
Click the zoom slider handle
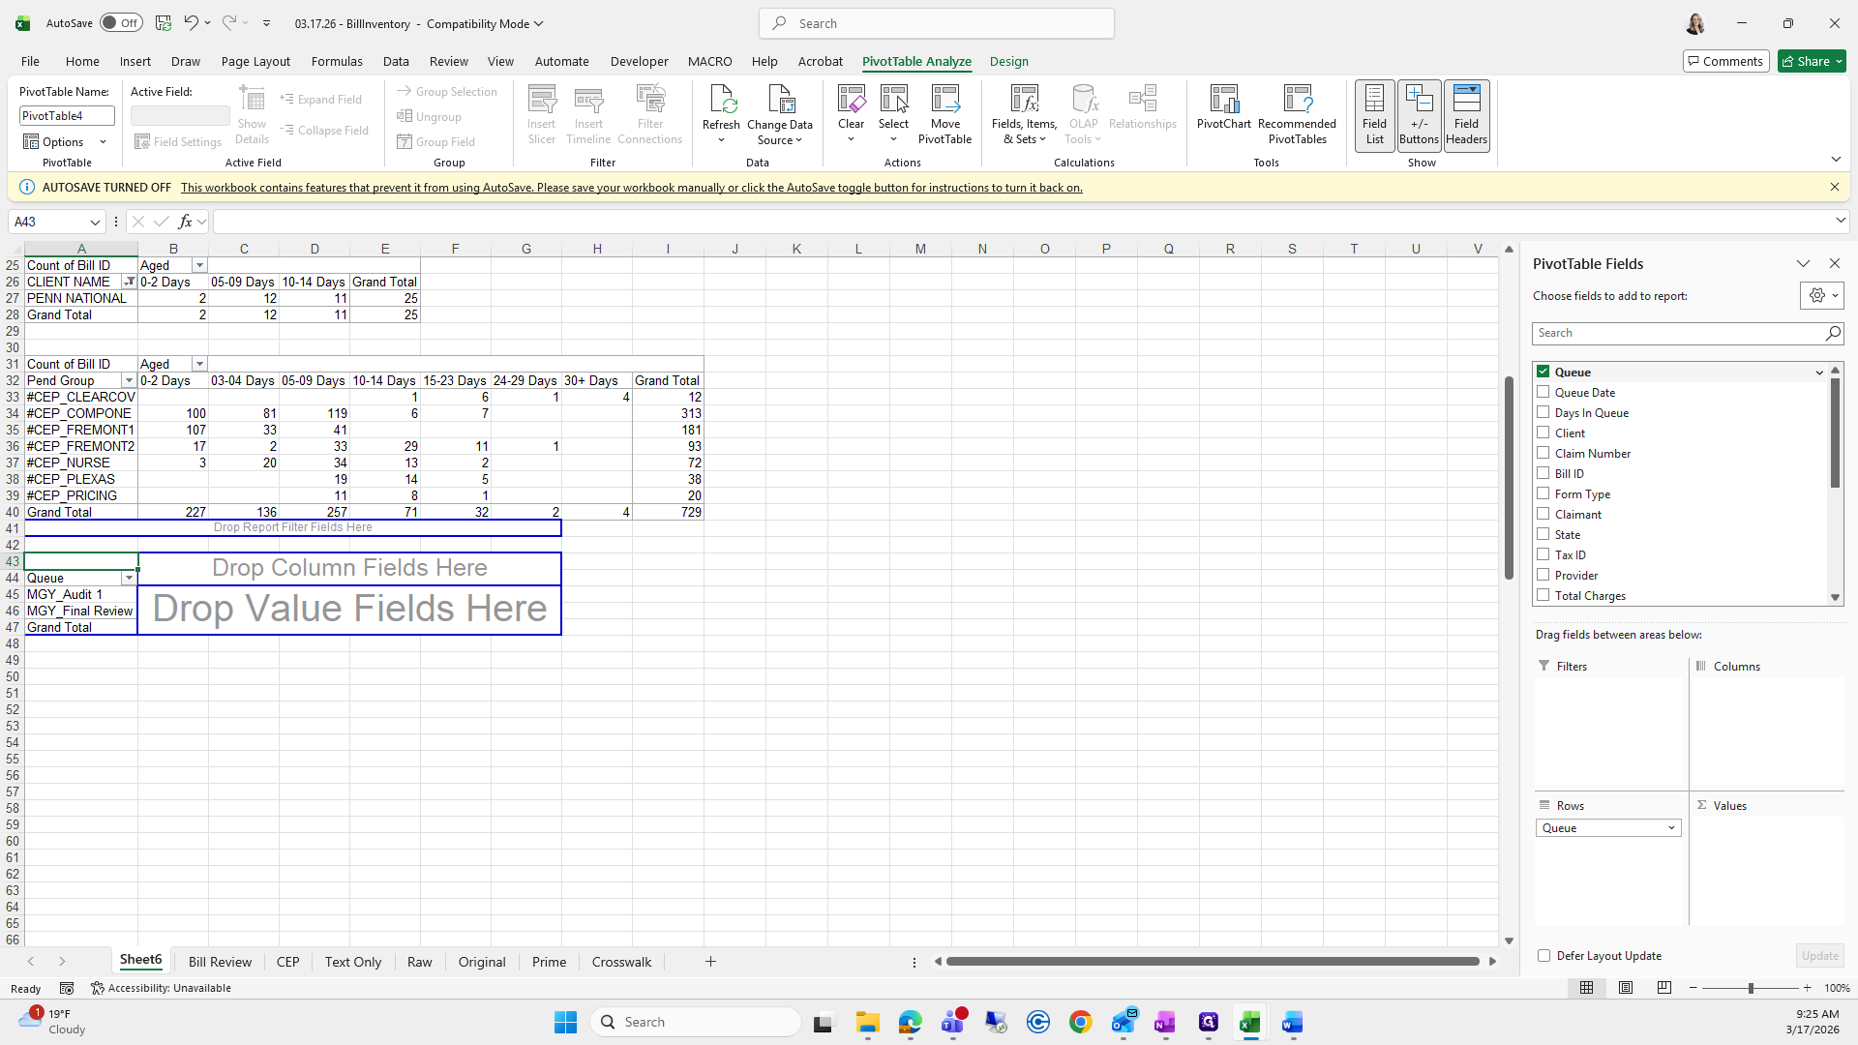coord(1751,988)
